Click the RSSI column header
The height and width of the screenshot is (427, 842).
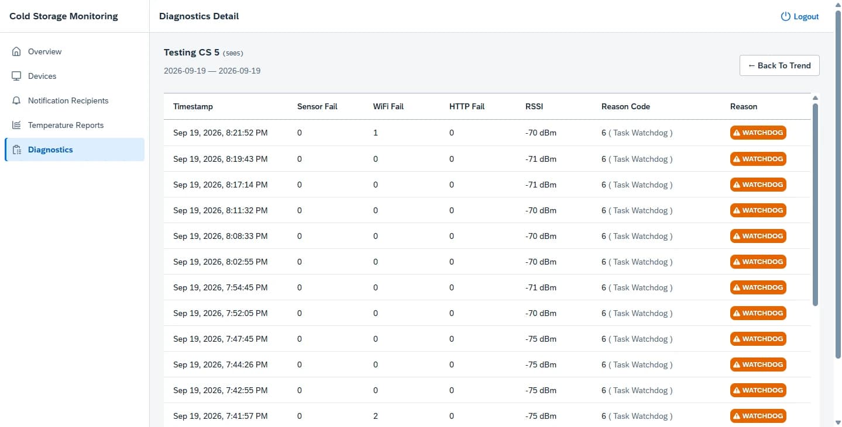(x=534, y=106)
